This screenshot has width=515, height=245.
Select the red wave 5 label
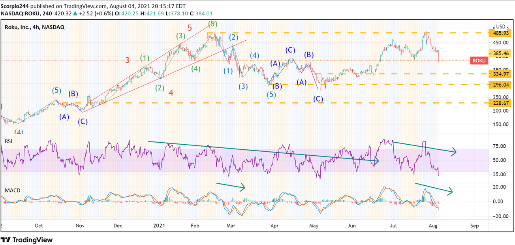[x=190, y=28]
